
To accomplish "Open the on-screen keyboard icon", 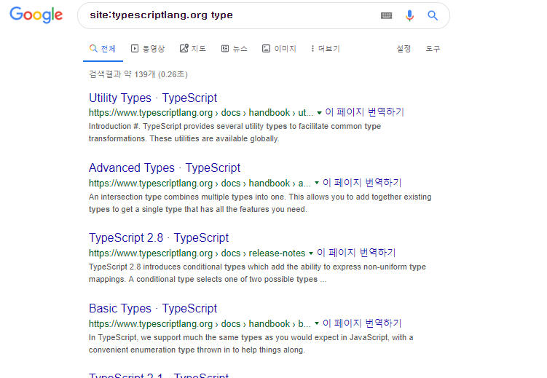I will point(386,16).
